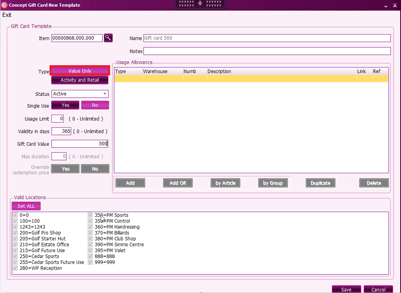401x293 pixels.
Task: Select the Description column header
Action: pos(281,71)
